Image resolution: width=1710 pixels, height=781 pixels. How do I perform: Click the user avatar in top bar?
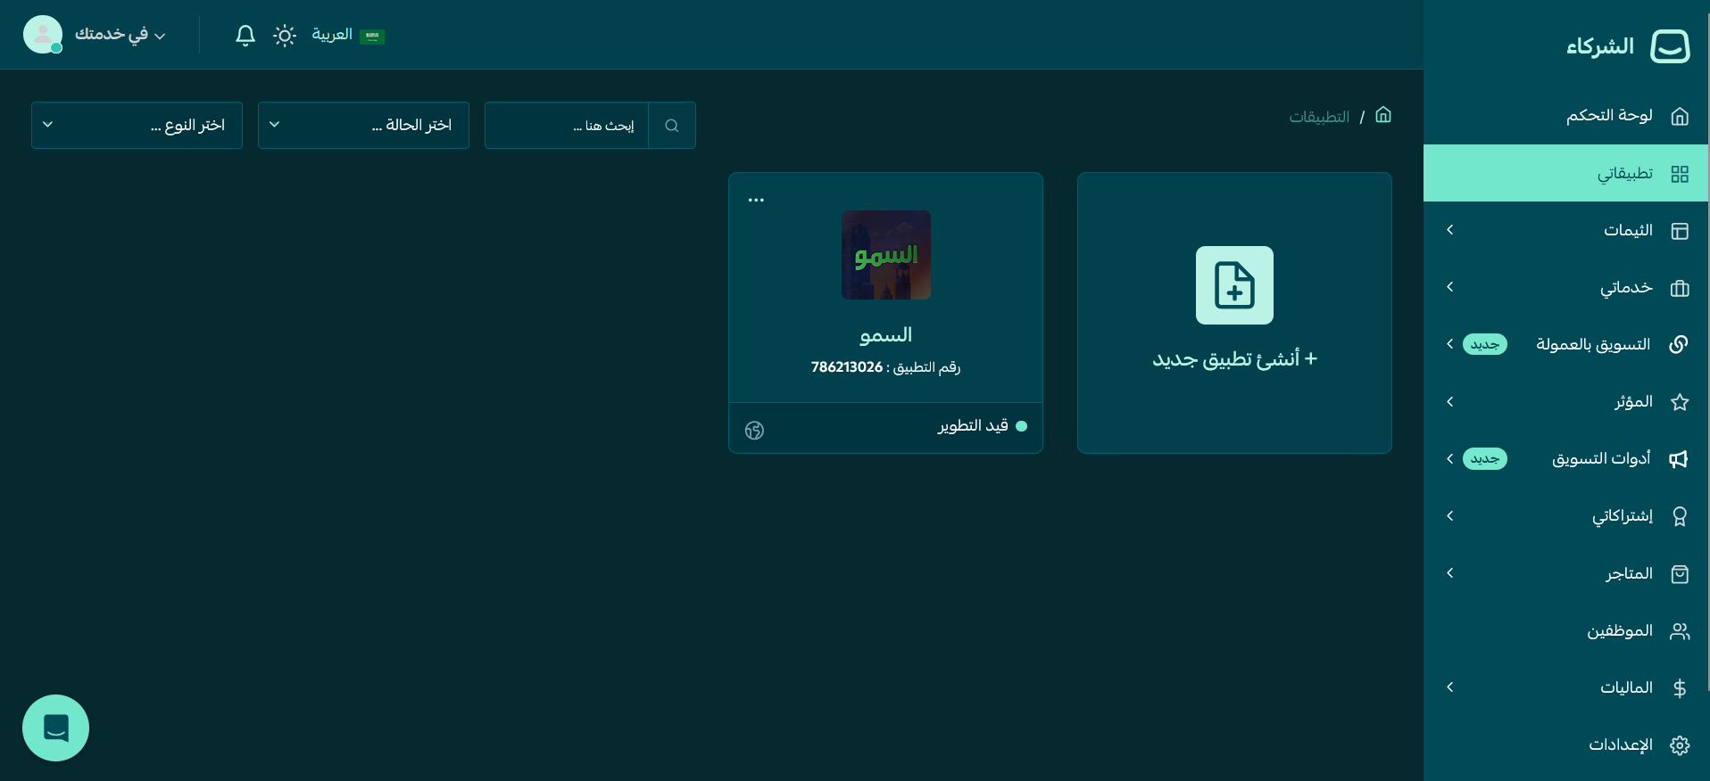[43, 35]
